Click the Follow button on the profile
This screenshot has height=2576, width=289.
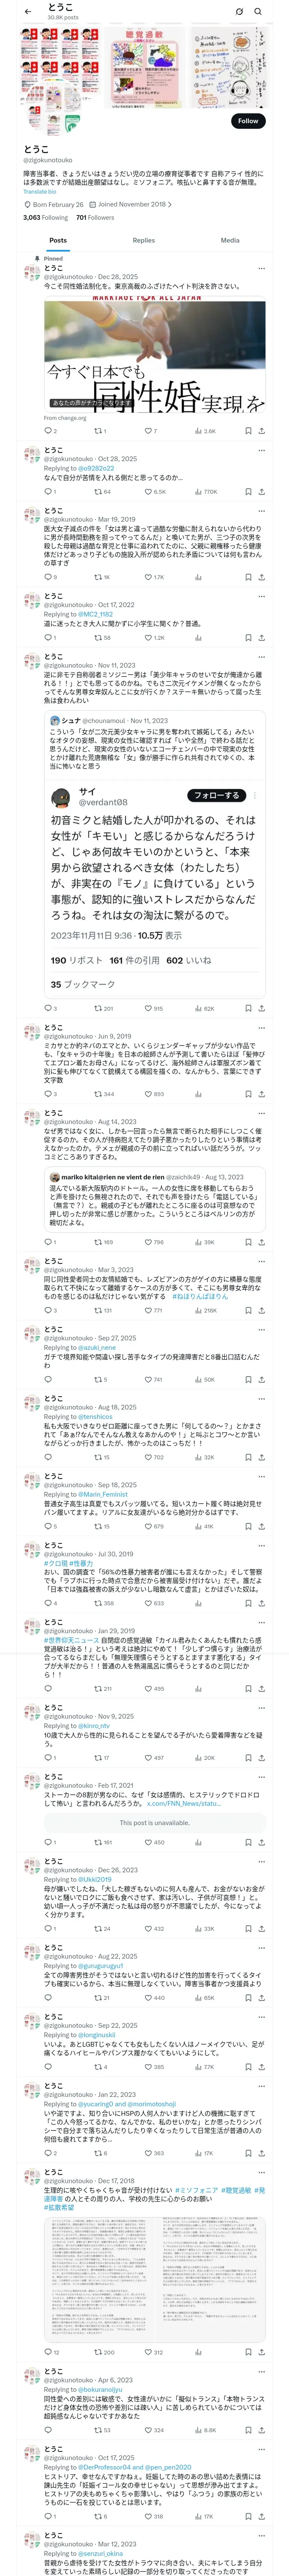point(247,121)
